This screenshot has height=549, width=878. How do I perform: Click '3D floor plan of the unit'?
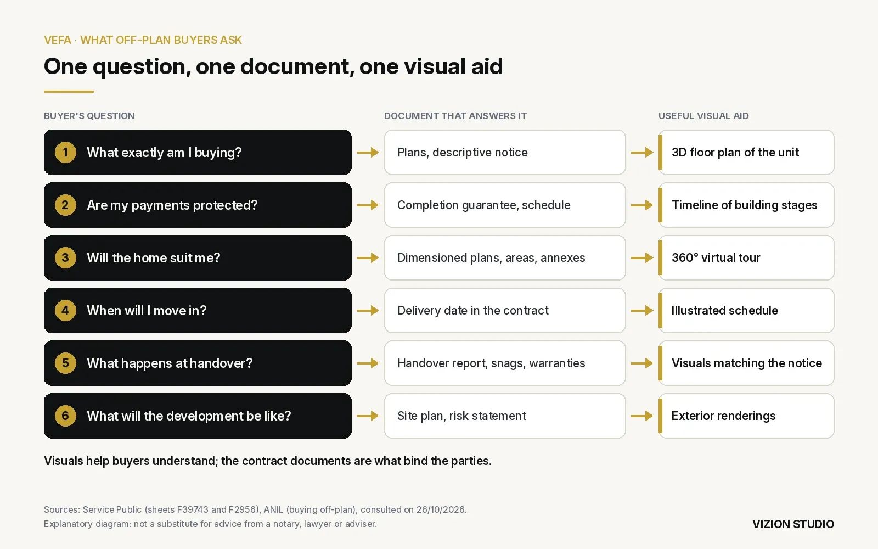pos(735,152)
